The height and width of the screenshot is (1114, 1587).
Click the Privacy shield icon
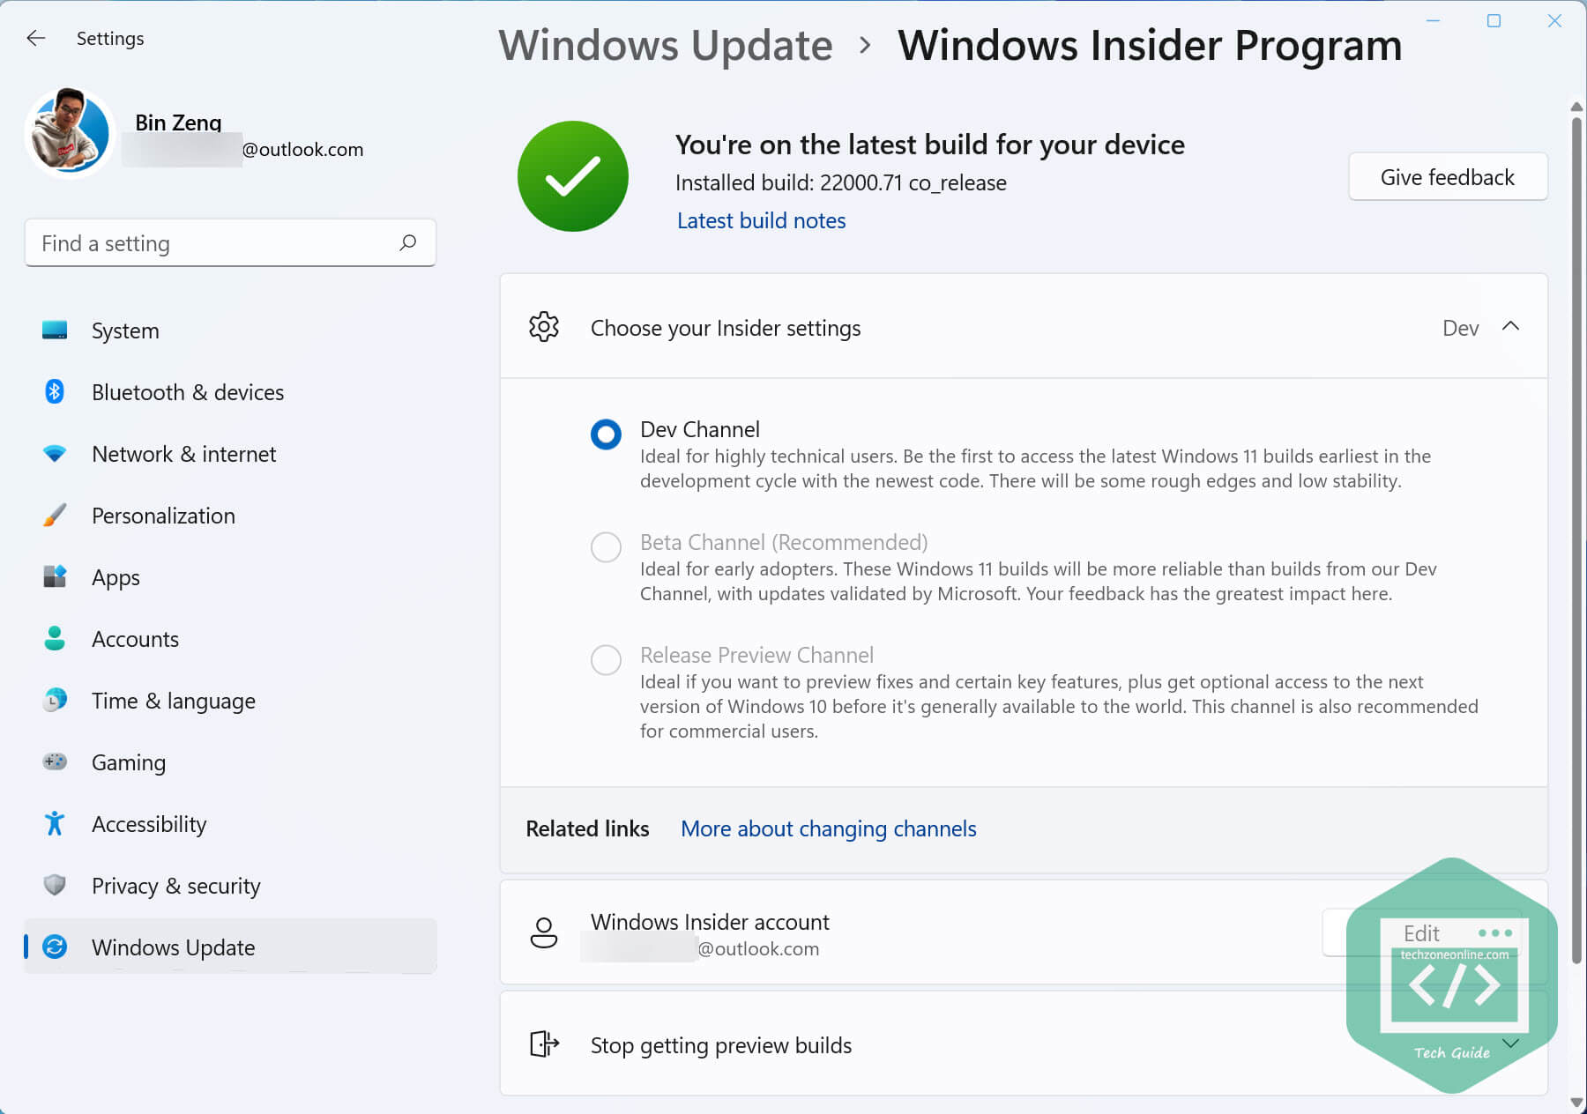pos(55,885)
